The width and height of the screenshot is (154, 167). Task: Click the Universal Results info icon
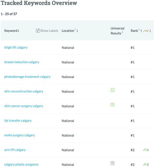tap(122, 32)
